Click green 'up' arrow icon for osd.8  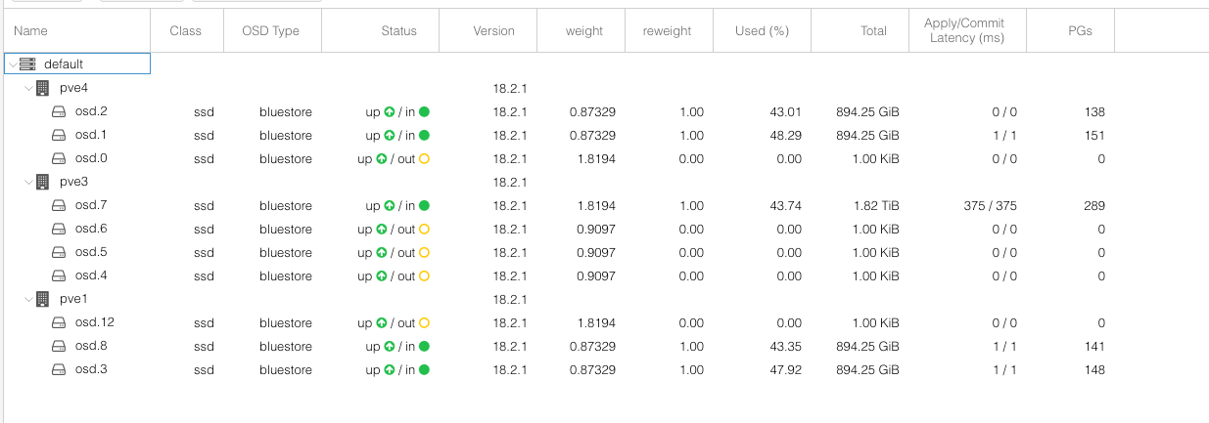tap(389, 346)
